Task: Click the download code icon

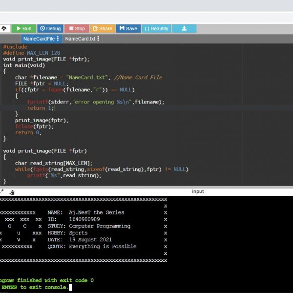Action: tap(184, 29)
